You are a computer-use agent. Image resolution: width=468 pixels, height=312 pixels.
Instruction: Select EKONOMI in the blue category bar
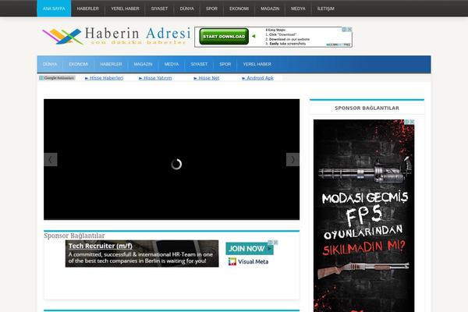click(x=79, y=64)
